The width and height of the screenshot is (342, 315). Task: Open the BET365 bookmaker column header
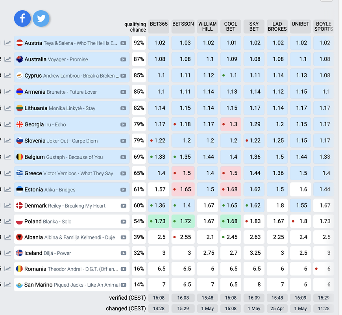[159, 26]
